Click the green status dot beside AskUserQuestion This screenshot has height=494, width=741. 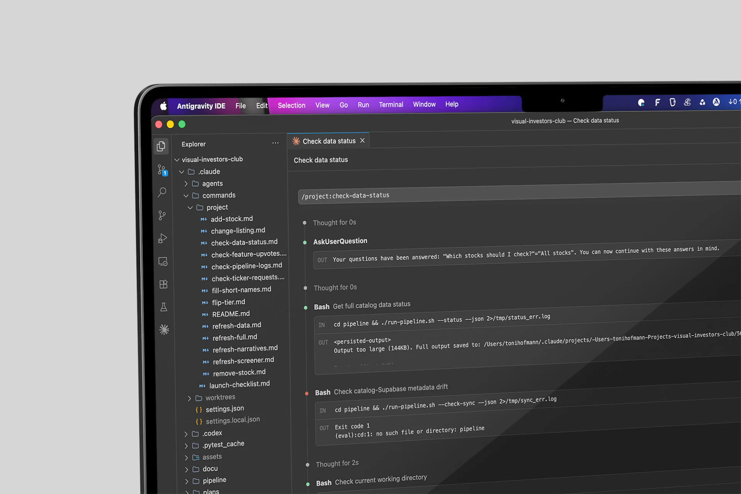305,242
